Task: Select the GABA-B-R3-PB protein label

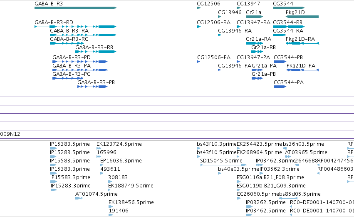Action: [x=96, y=82]
